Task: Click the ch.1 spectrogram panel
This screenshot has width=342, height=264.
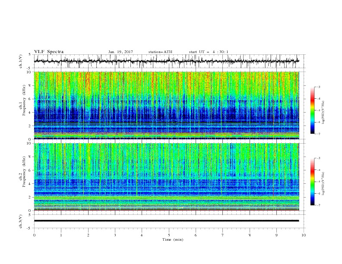Action: (167, 105)
